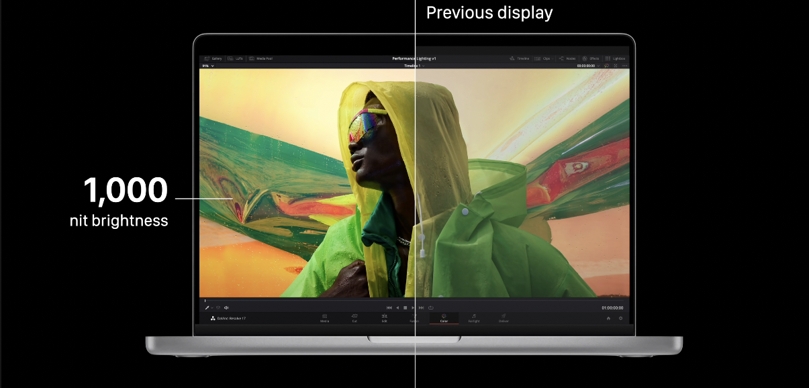
Task: Toggle the Nodes panel
Action: 567,58
